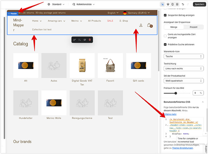The height and width of the screenshot is (154, 208).
Task: Click the blue Header section label
Action: (13, 14)
